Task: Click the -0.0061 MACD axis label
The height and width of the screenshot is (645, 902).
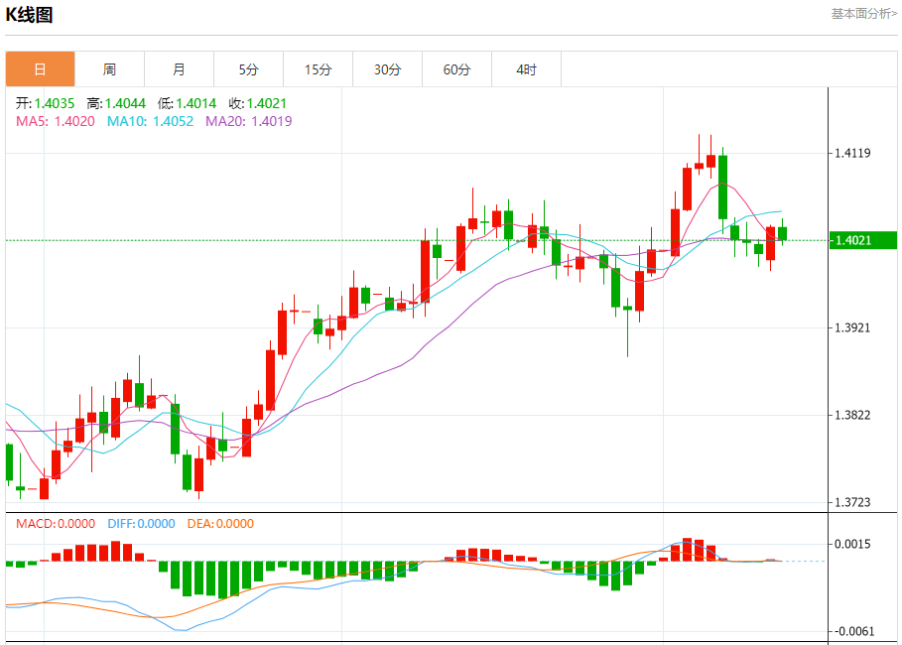Action: click(852, 632)
